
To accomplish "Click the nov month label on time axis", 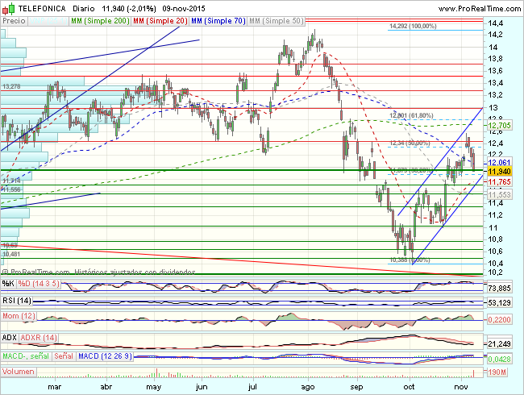I will [461, 387].
